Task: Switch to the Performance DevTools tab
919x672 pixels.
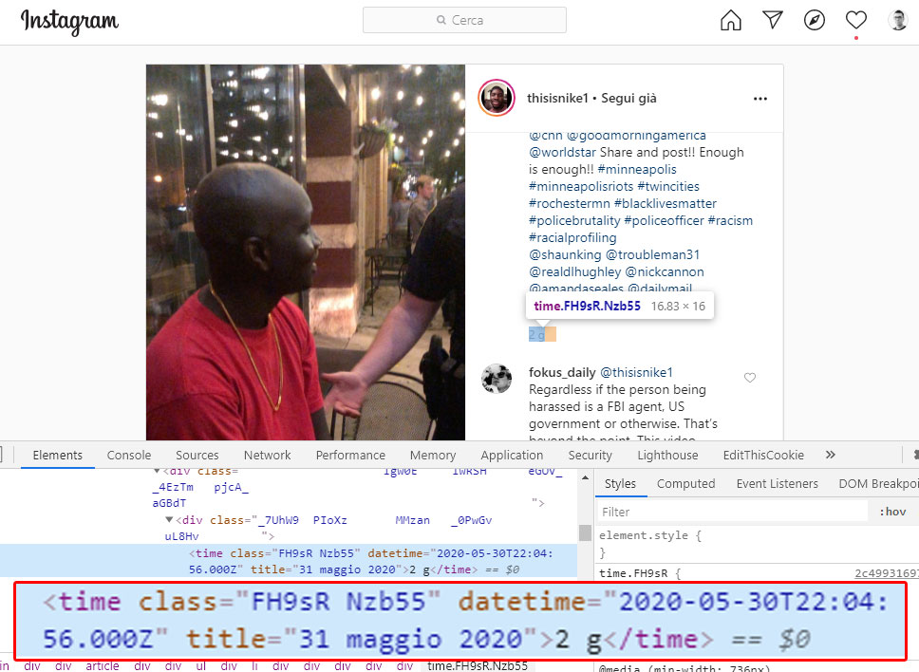Action: [350, 456]
